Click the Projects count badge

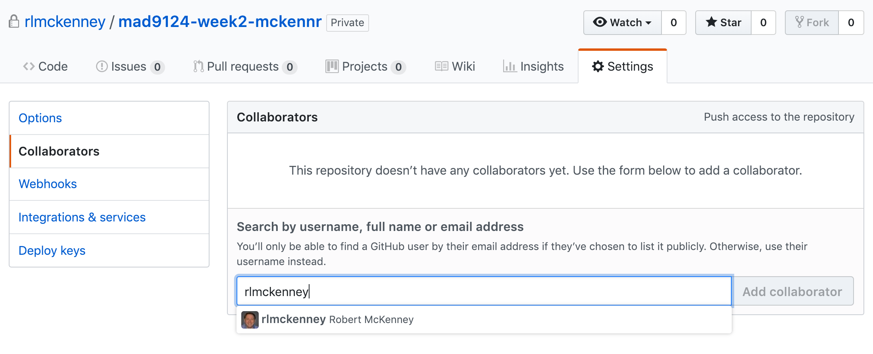398,67
